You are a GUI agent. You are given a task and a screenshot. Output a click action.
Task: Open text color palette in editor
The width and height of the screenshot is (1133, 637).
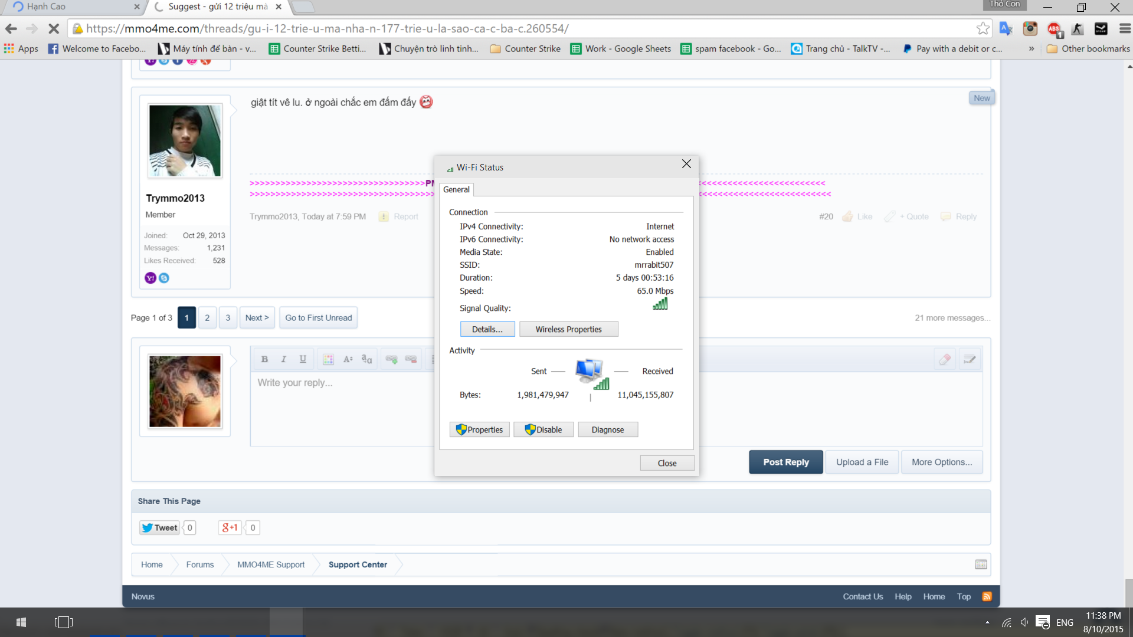(x=328, y=359)
